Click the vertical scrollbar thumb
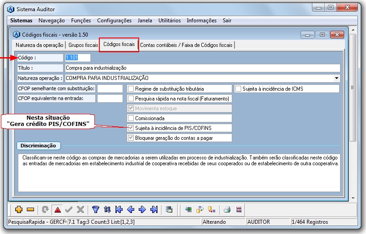Image resolution: width=366 pixels, height=234 pixels. tap(353, 88)
